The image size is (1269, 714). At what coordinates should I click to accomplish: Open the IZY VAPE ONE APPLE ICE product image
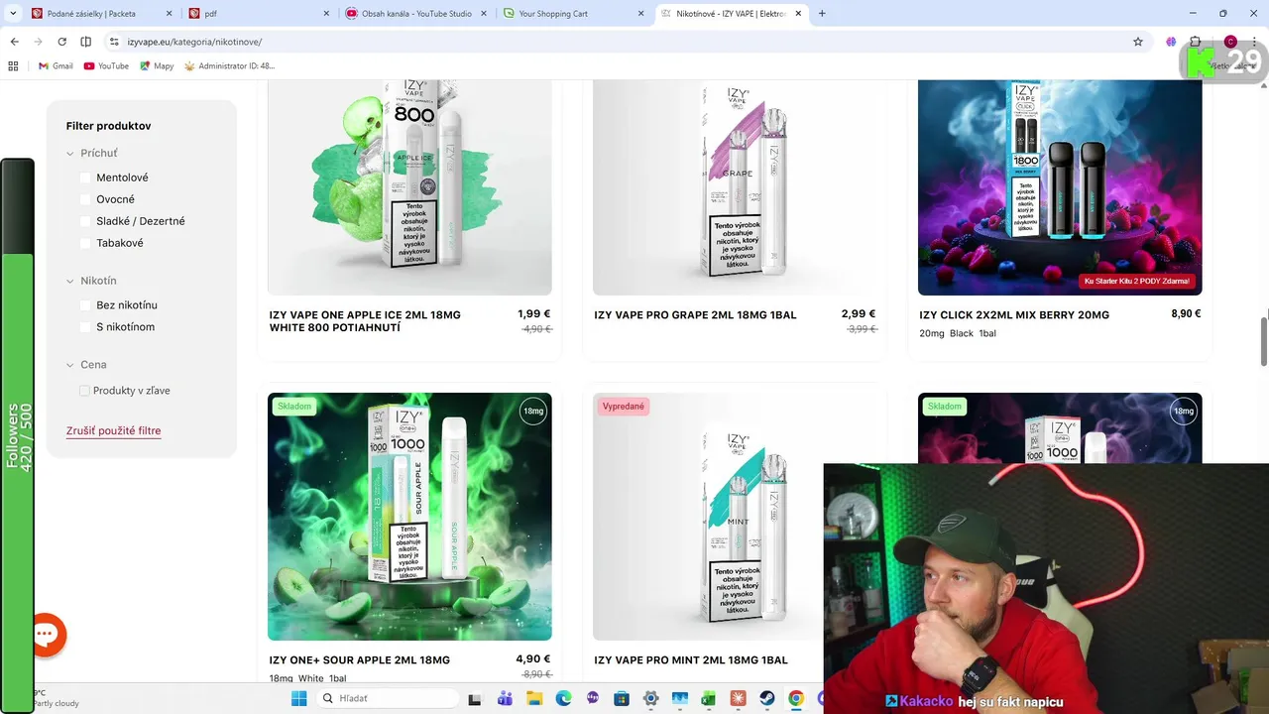[x=409, y=187]
